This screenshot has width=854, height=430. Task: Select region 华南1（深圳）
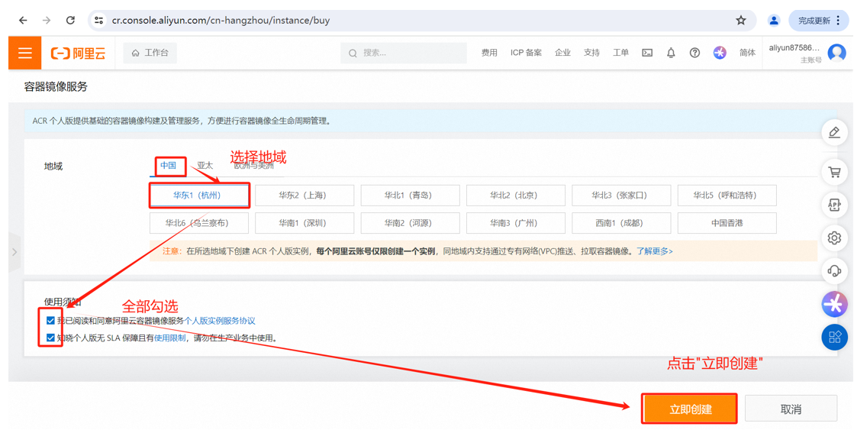pos(305,223)
